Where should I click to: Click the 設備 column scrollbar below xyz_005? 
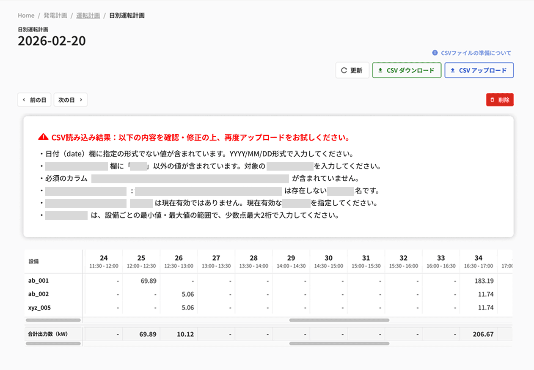tap(53, 320)
